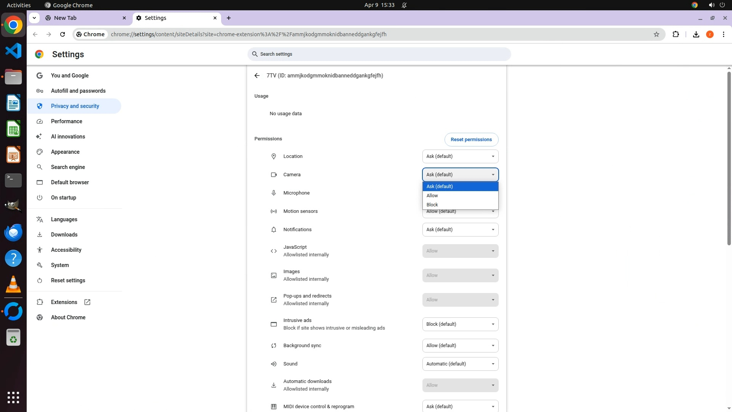The width and height of the screenshot is (732, 412).
Task: Open the Intrusive ads dropdown
Action: tap(460, 324)
